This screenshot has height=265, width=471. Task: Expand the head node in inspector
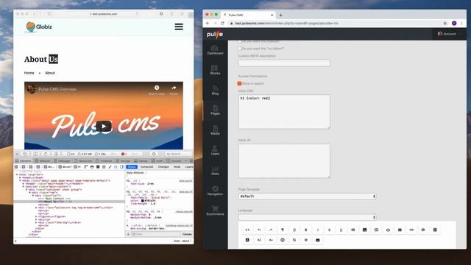20,177
